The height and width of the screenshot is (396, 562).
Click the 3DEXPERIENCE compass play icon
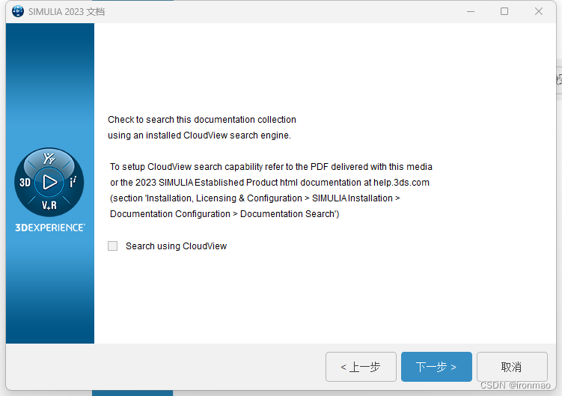click(49, 182)
